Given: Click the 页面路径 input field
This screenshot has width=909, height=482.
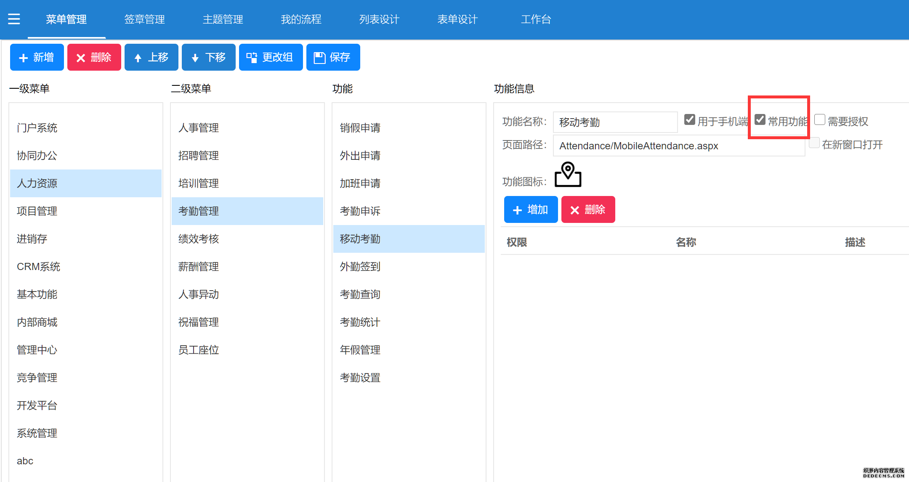Looking at the screenshot, I should (x=679, y=146).
